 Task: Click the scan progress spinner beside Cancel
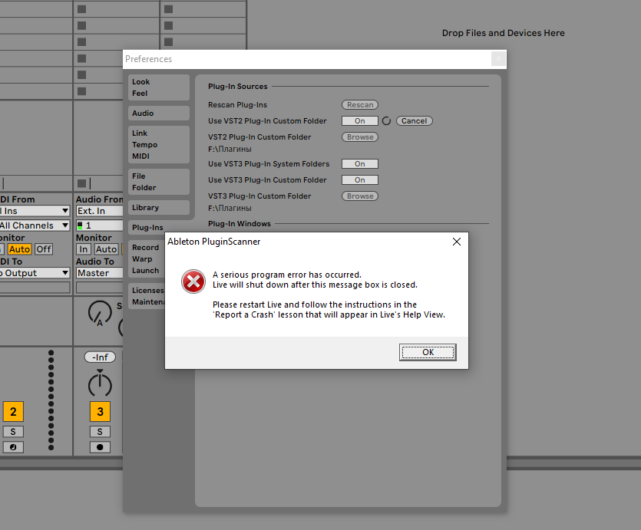(386, 121)
